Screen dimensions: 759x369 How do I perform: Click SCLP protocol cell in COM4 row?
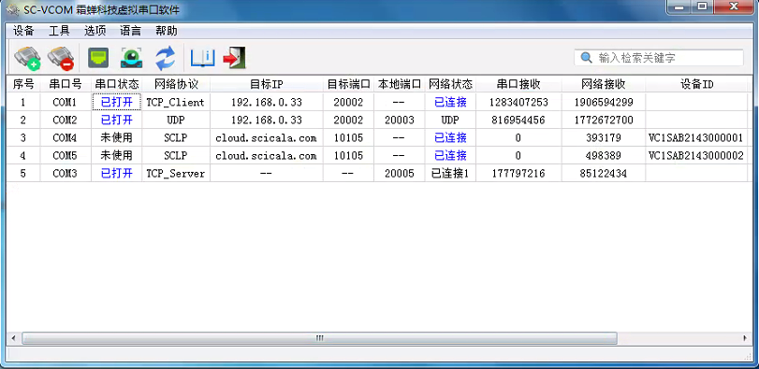pos(176,138)
